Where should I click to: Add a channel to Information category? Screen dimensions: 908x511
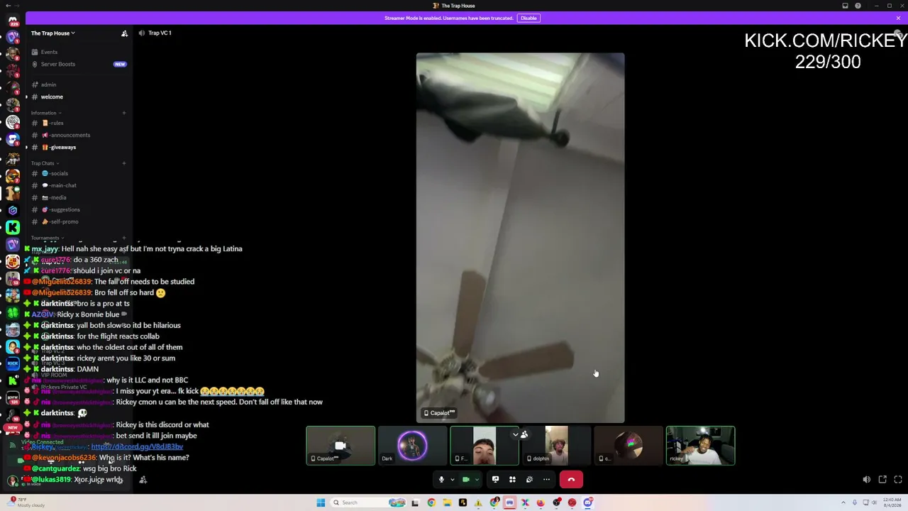click(x=124, y=113)
